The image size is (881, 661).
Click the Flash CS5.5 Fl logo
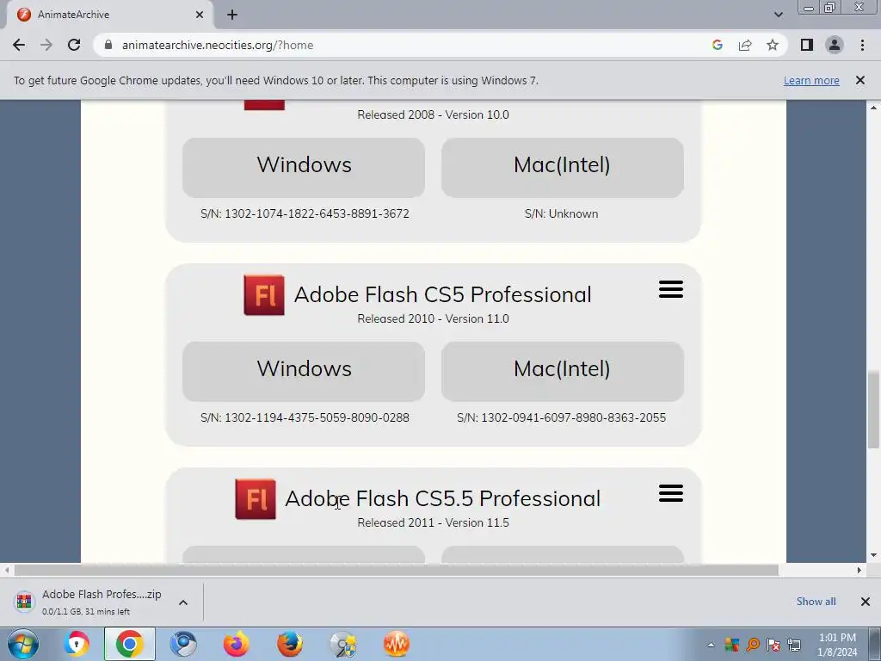pyautogui.click(x=255, y=499)
